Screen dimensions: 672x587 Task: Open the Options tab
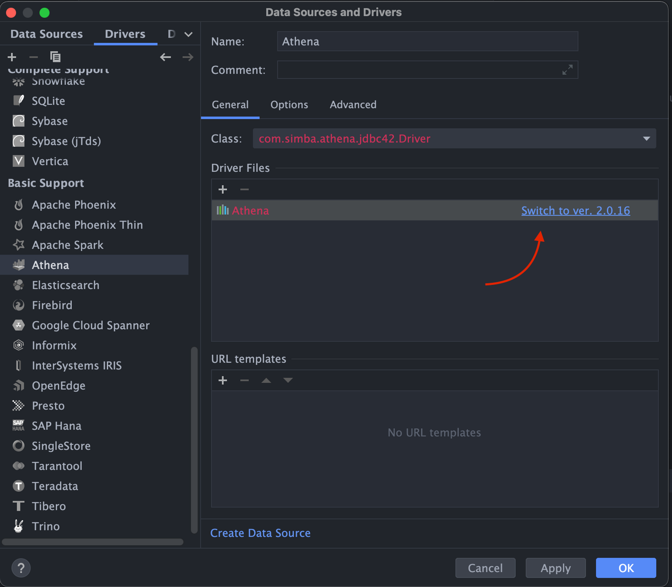(289, 105)
